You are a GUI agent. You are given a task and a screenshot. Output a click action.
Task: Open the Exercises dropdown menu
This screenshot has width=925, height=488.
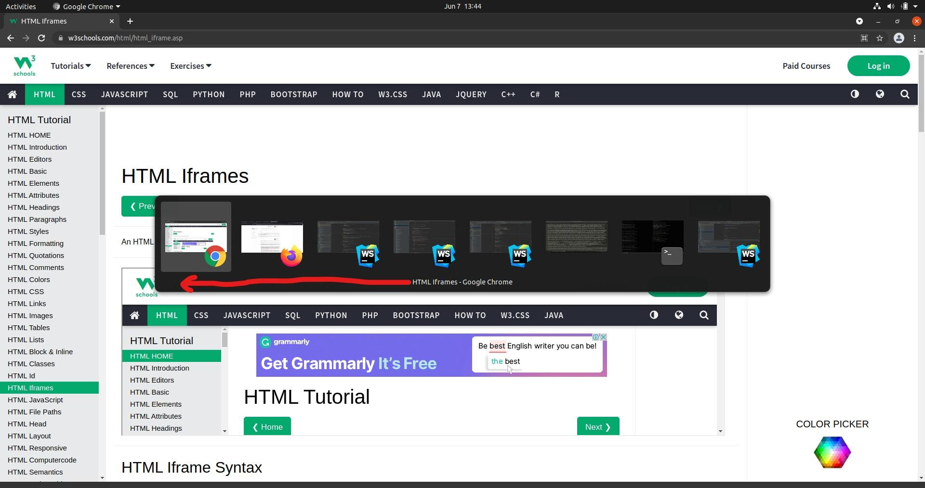(190, 66)
